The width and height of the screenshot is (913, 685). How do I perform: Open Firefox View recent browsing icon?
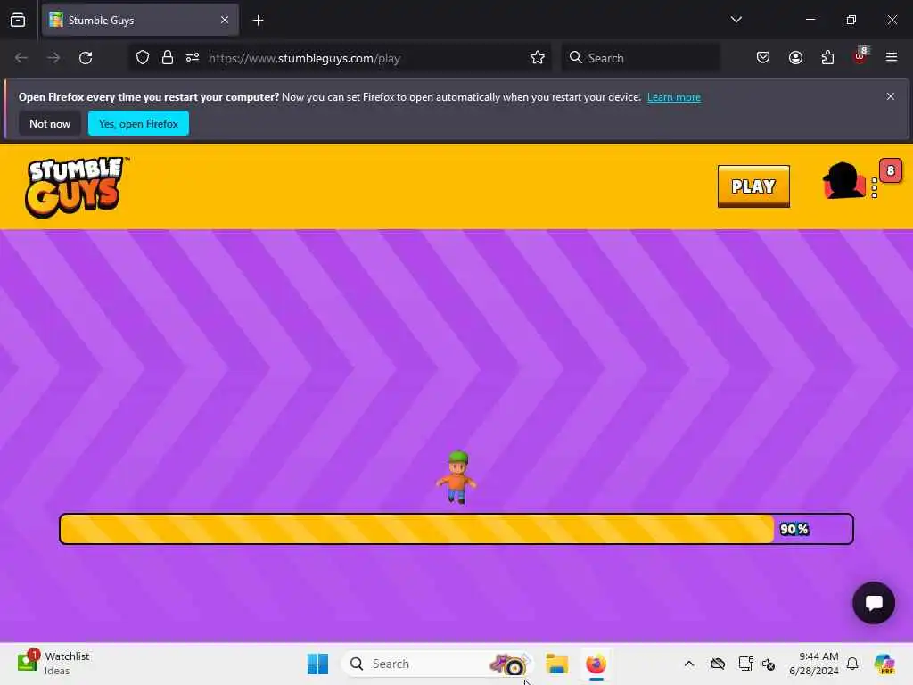18,21
